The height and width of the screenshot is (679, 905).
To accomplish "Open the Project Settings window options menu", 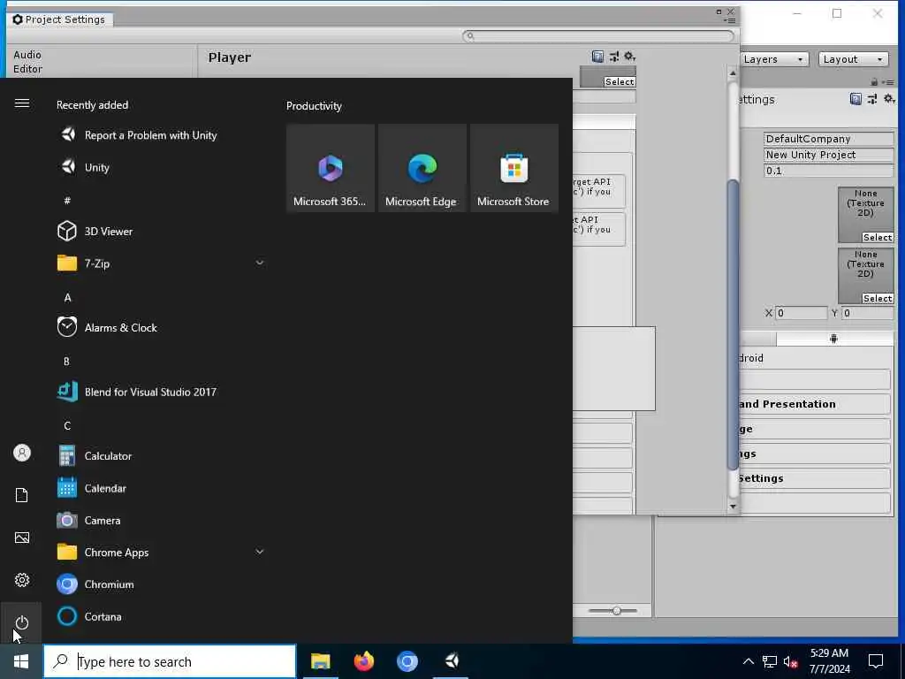I will tap(730, 21).
